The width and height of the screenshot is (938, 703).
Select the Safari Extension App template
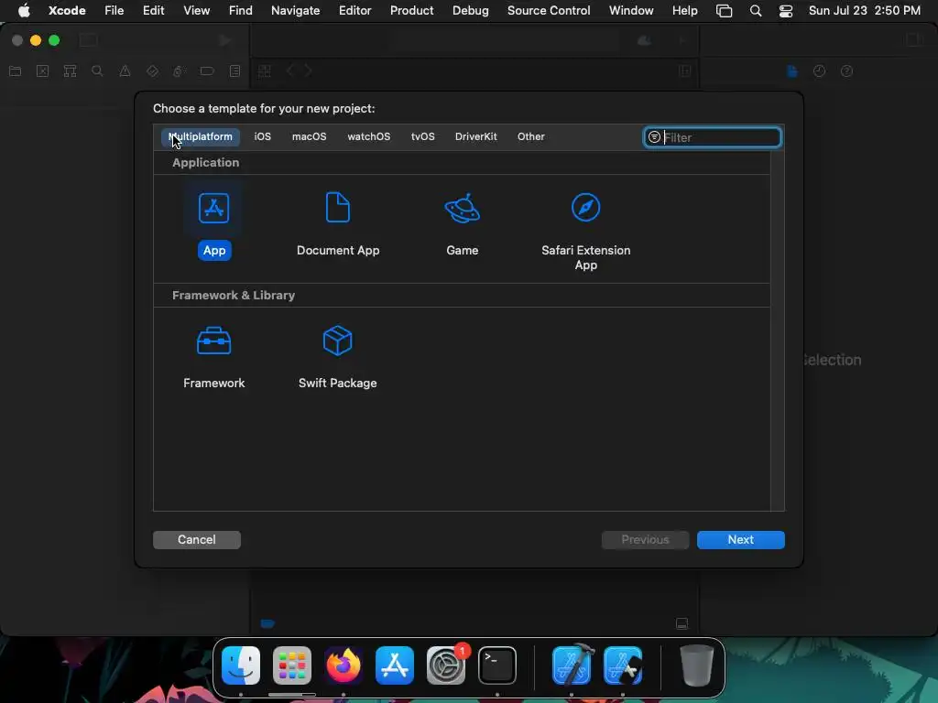coord(585,208)
